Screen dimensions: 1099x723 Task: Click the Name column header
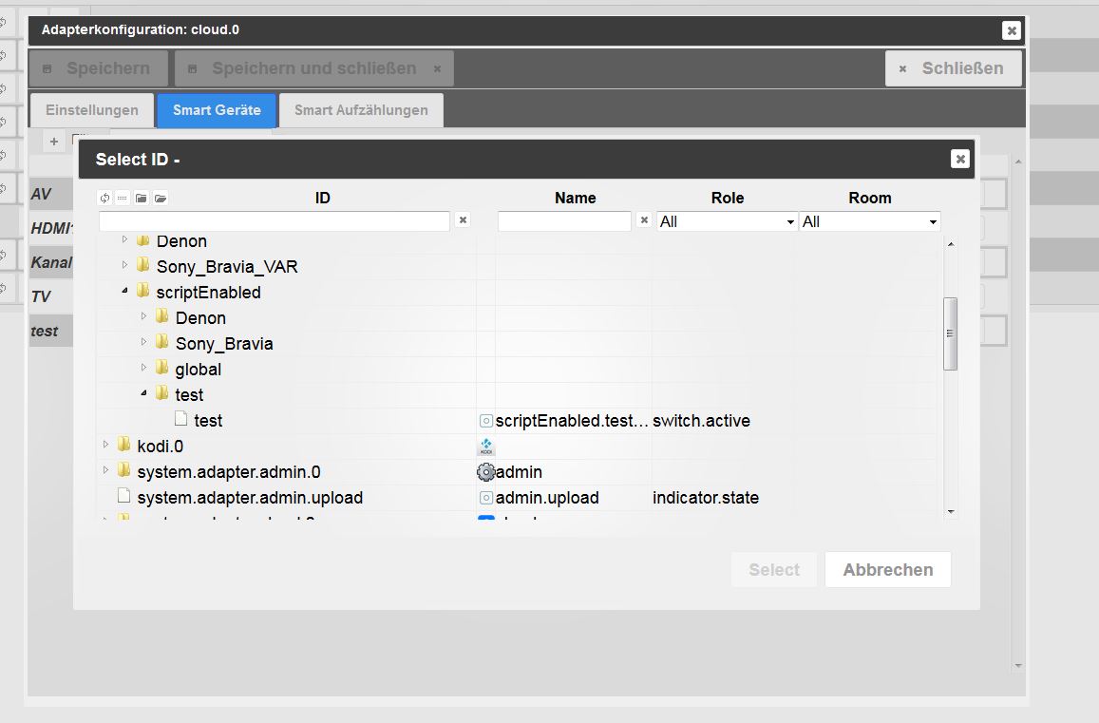(576, 199)
